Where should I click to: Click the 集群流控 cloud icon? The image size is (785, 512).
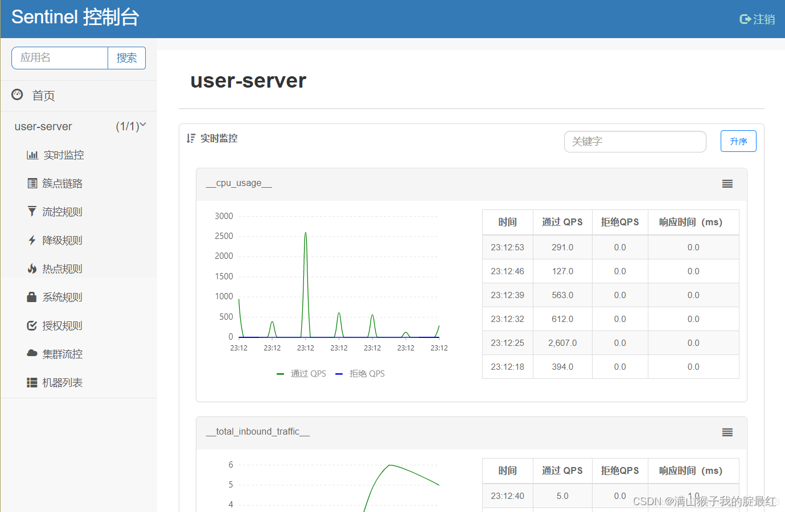pyautogui.click(x=32, y=353)
